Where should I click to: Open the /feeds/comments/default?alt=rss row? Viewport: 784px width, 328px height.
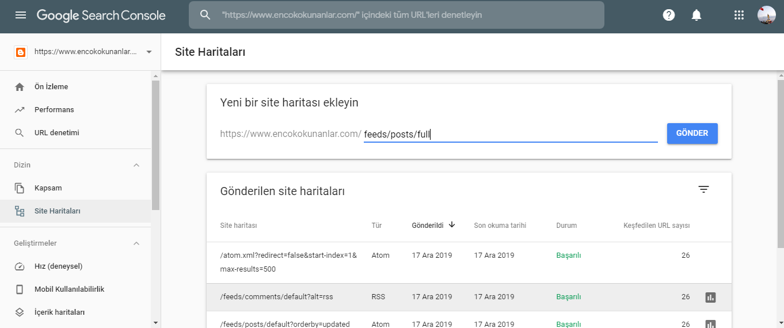point(469,297)
